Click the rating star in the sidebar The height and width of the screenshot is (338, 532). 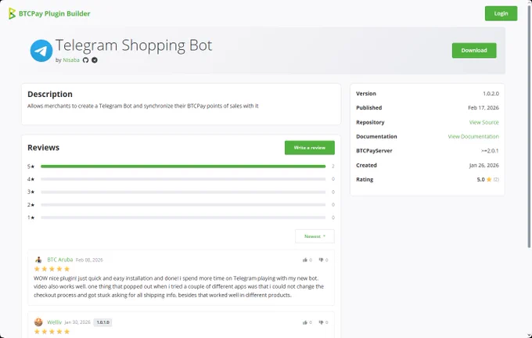[489, 179]
